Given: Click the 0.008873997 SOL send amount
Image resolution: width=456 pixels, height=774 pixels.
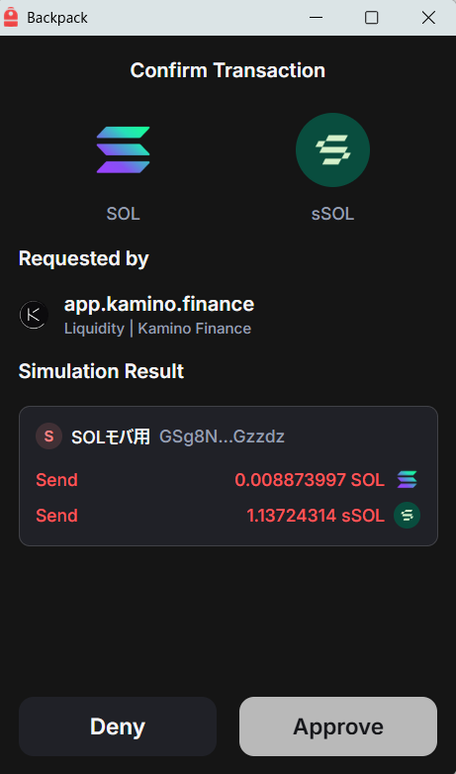Looking at the screenshot, I should [310, 480].
